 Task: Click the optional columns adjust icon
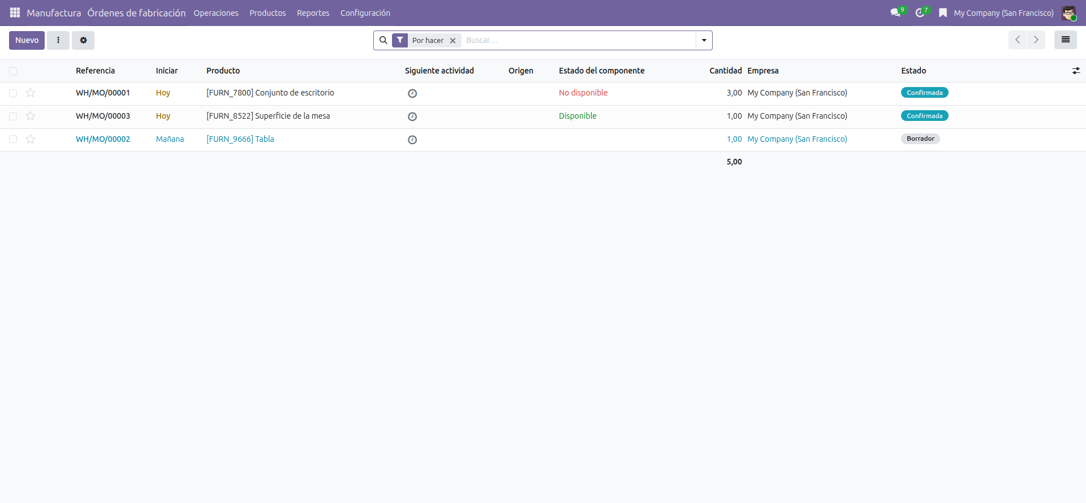1075,71
